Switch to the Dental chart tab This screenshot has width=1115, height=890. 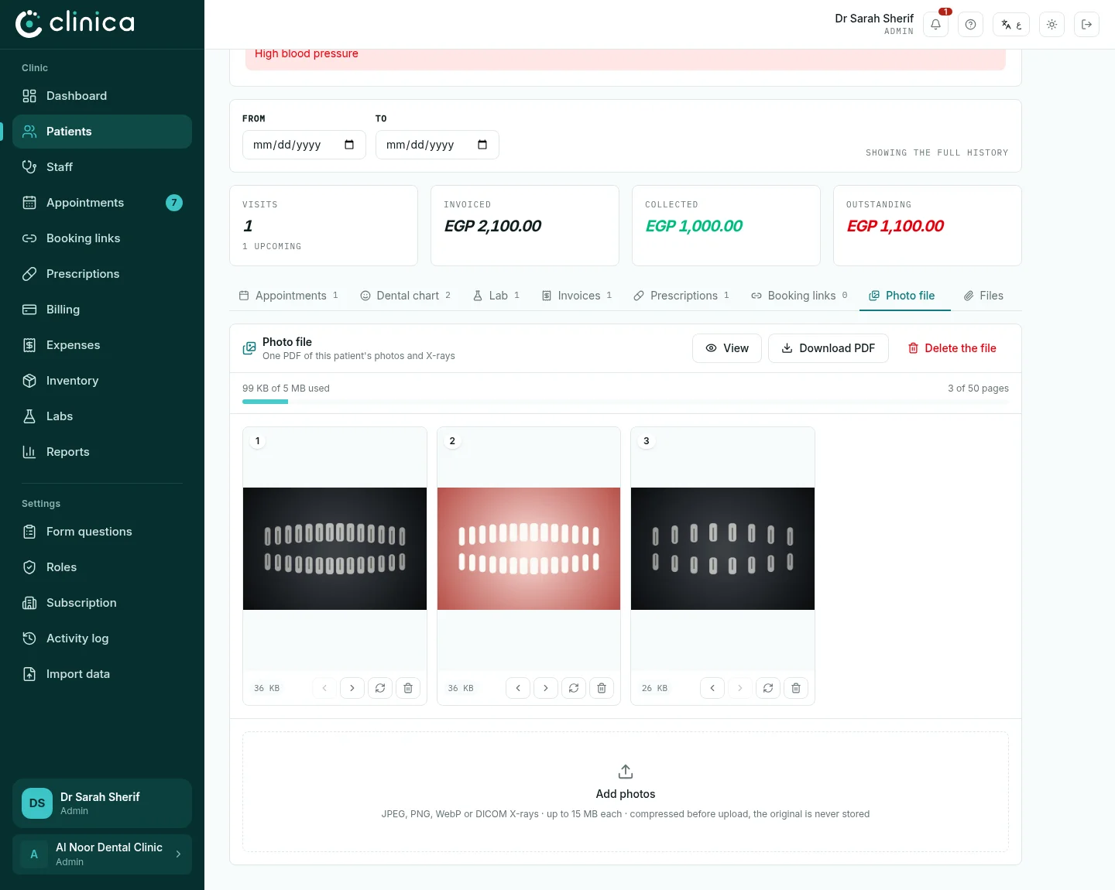coord(406,296)
